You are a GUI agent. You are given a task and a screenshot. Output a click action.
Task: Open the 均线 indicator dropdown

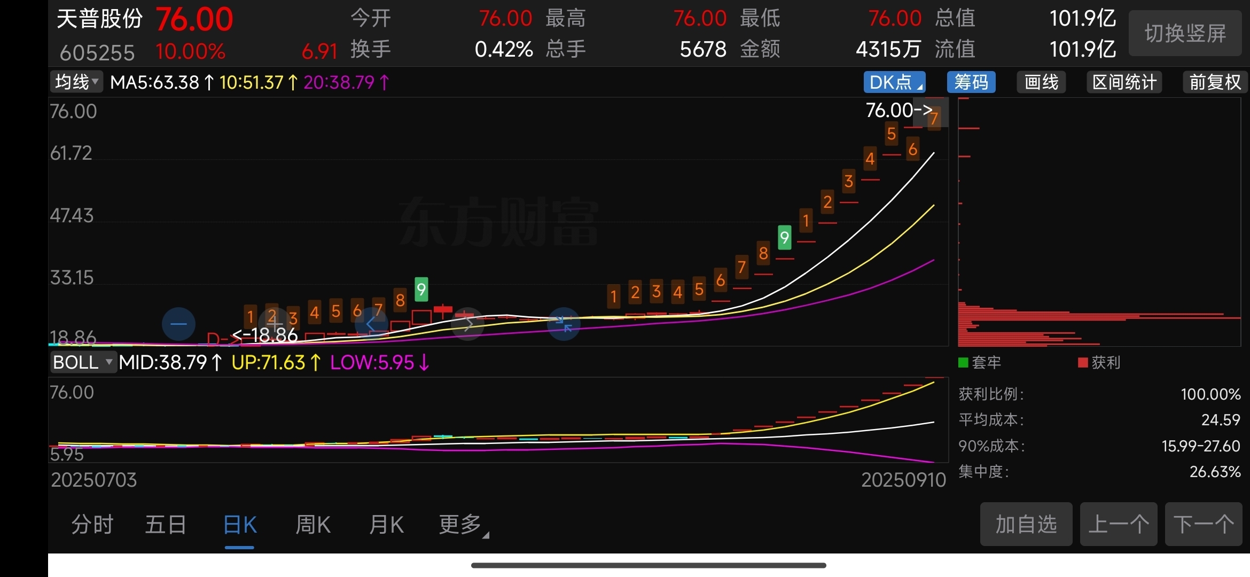tap(76, 82)
